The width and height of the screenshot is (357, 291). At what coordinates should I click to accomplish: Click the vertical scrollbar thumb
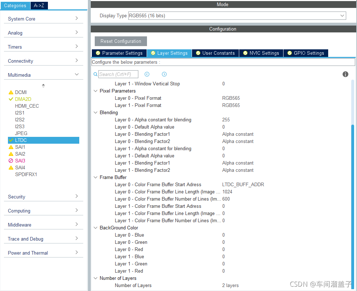pyautogui.click(x=353, y=206)
